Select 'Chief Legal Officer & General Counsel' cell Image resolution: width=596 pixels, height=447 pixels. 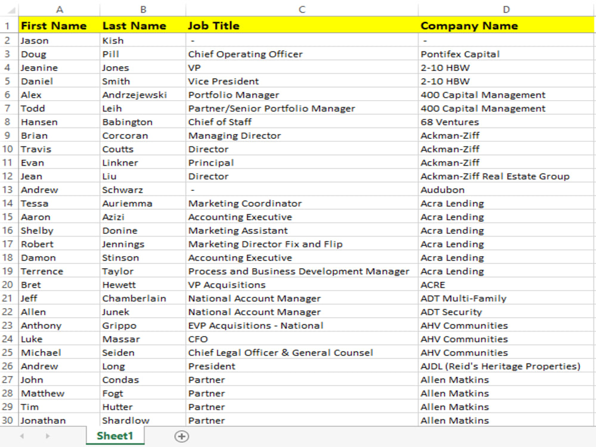point(302,352)
